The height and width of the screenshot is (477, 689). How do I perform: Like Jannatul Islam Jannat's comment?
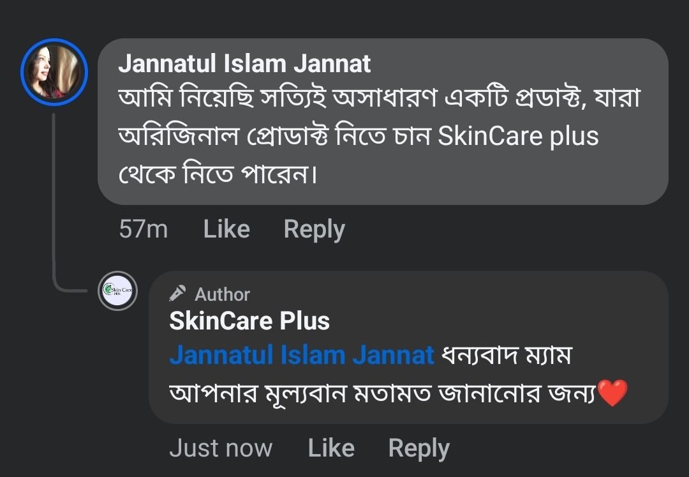point(226,229)
